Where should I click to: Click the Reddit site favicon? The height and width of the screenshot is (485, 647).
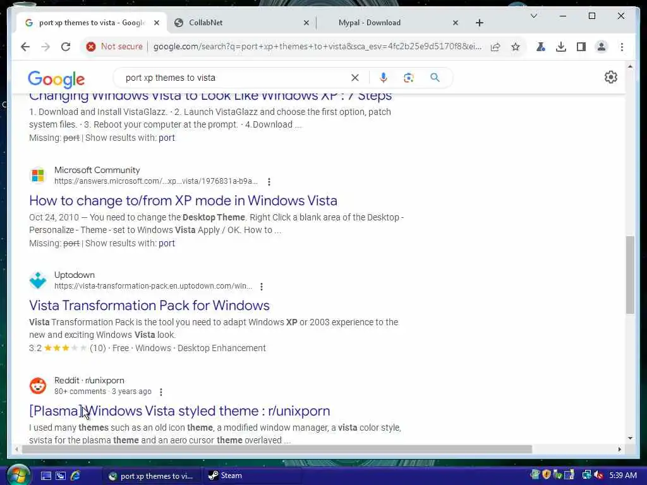click(x=37, y=386)
